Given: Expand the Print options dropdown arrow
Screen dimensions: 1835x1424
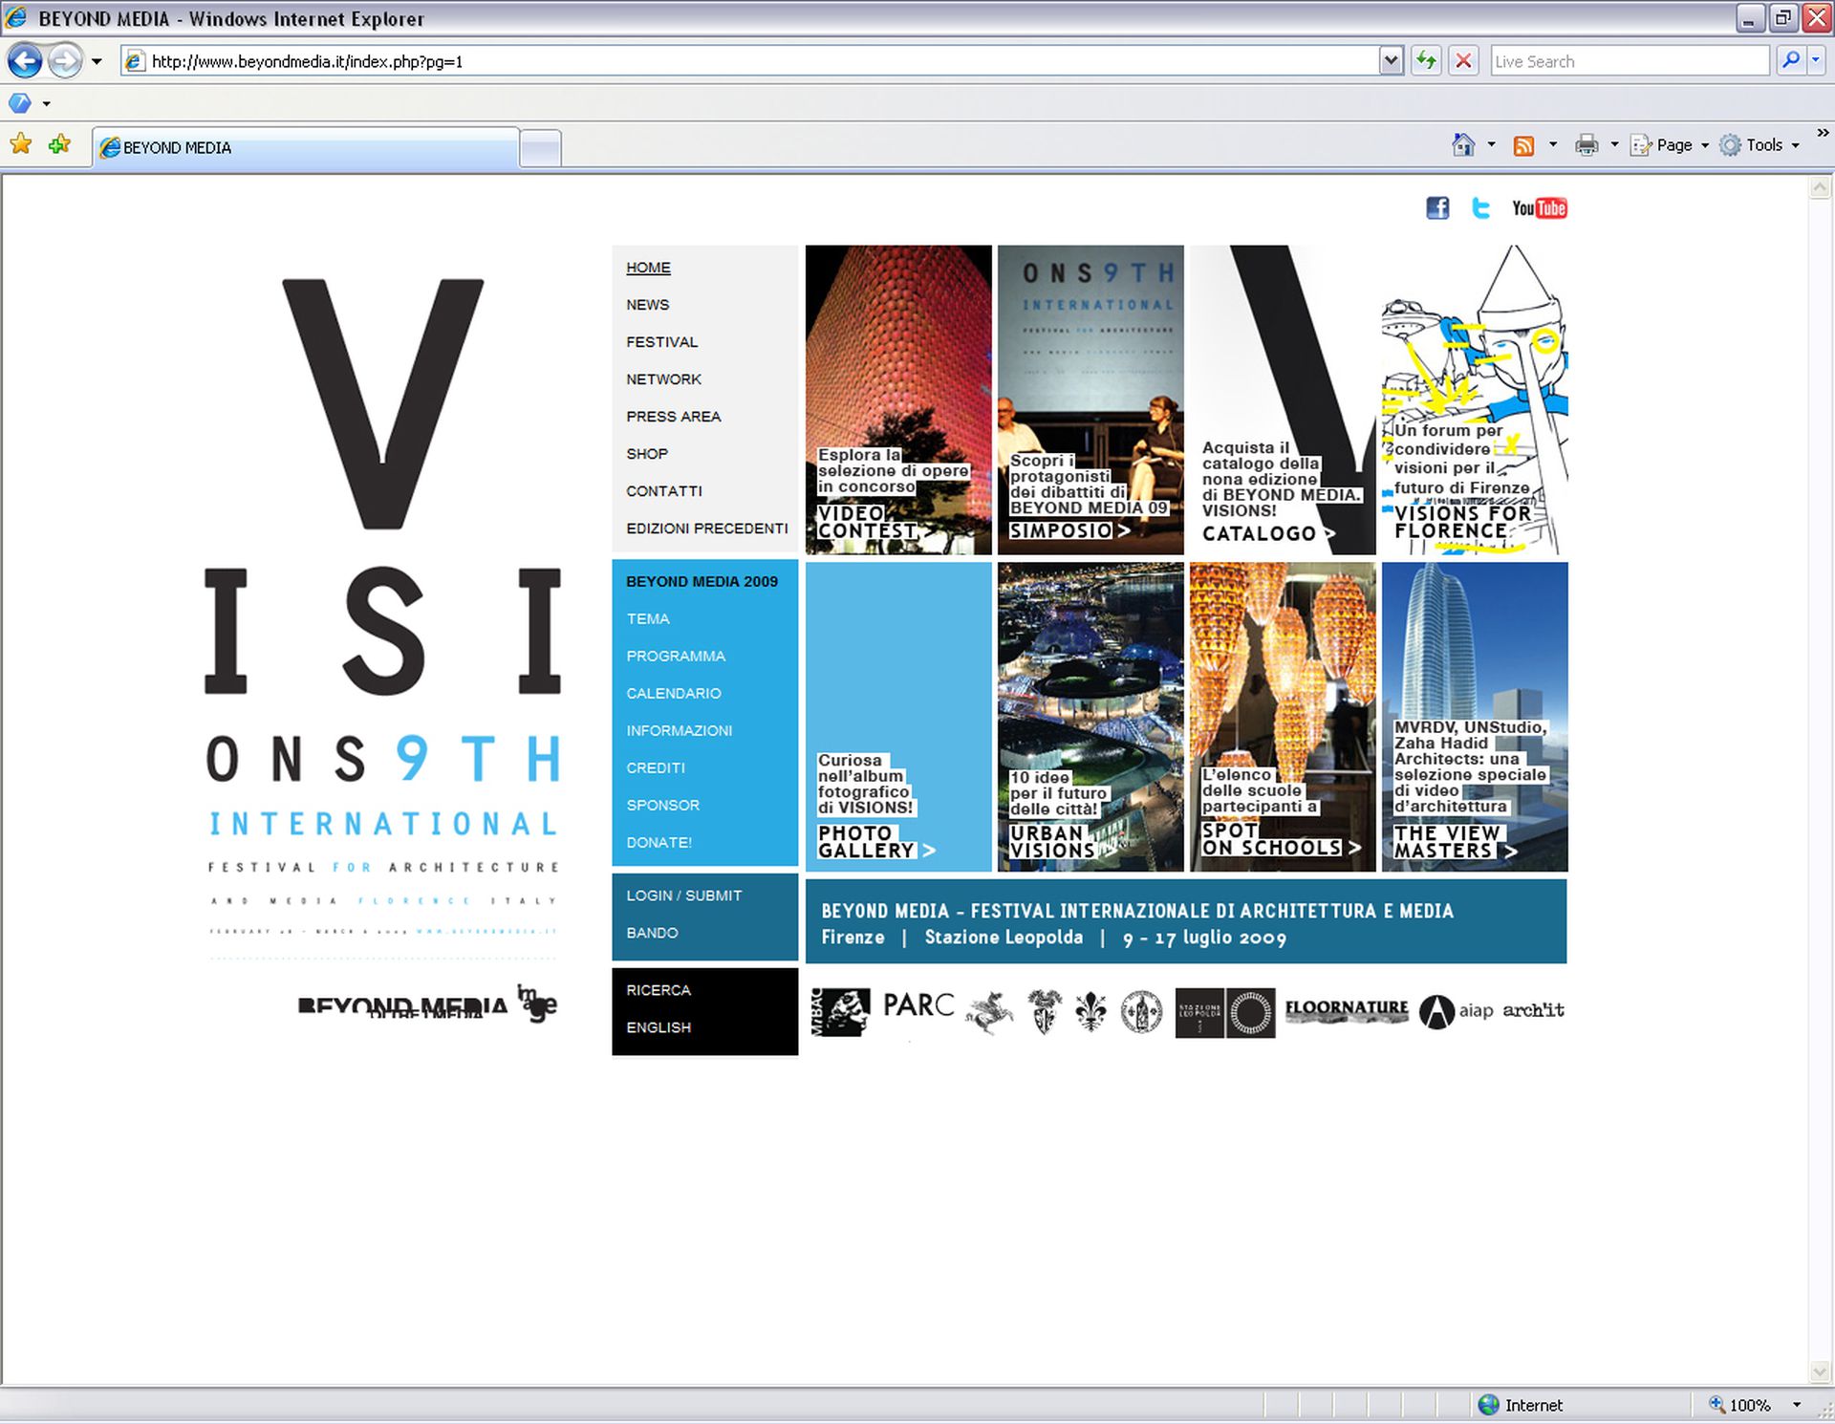Looking at the screenshot, I should (1614, 145).
